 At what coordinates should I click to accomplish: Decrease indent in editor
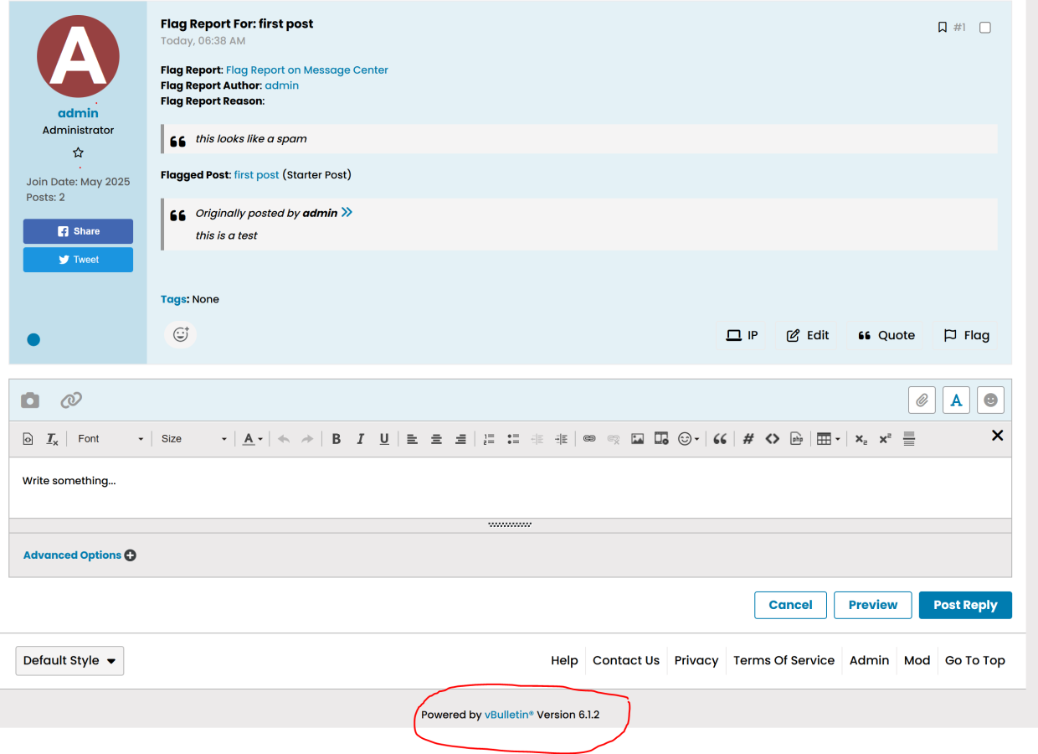(537, 439)
